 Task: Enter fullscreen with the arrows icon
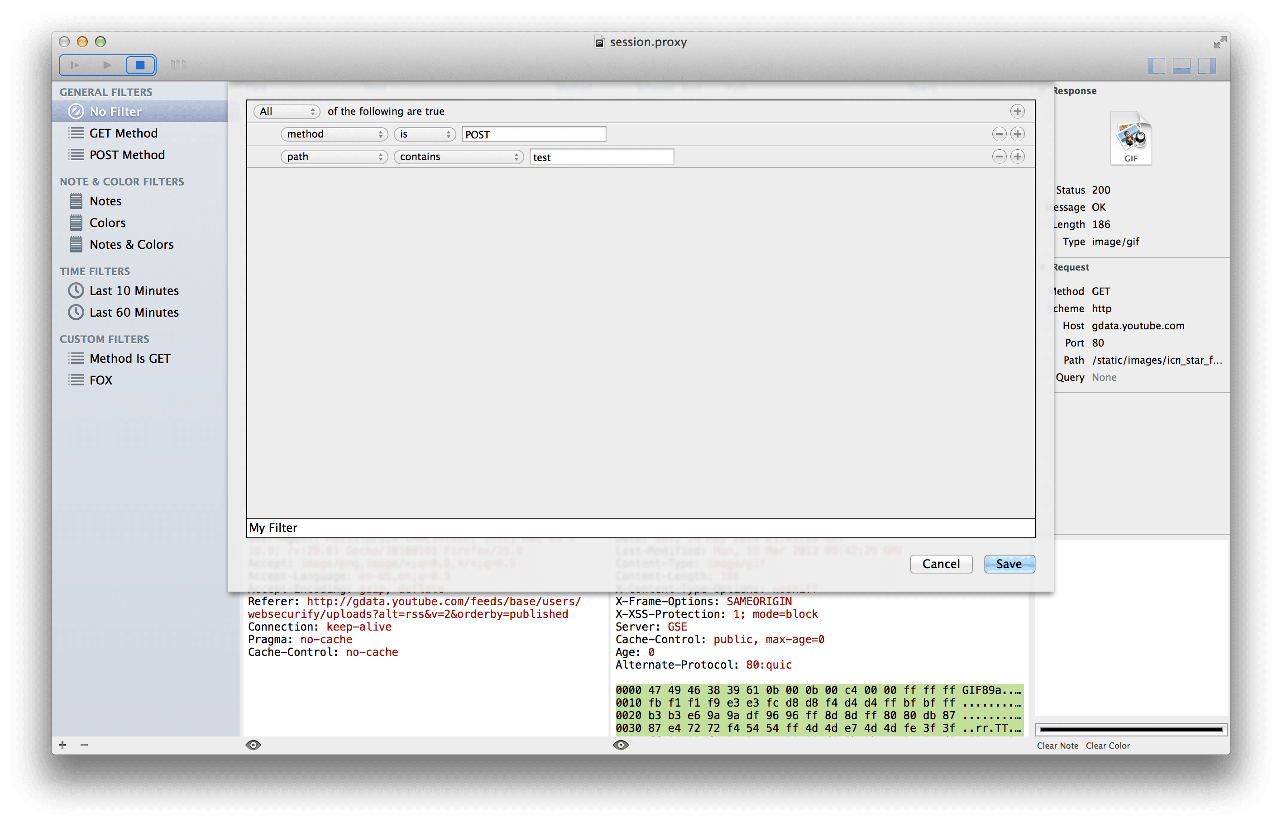click(x=1220, y=42)
